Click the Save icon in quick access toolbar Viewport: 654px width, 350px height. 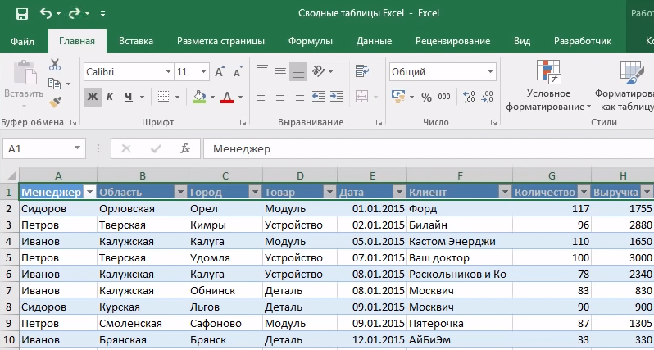tap(21, 14)
